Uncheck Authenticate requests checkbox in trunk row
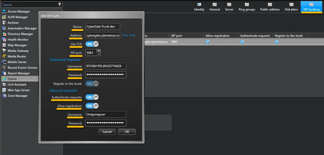Image resolution: width=324 pixels, height=155 pixels. [x=242, y=42]
